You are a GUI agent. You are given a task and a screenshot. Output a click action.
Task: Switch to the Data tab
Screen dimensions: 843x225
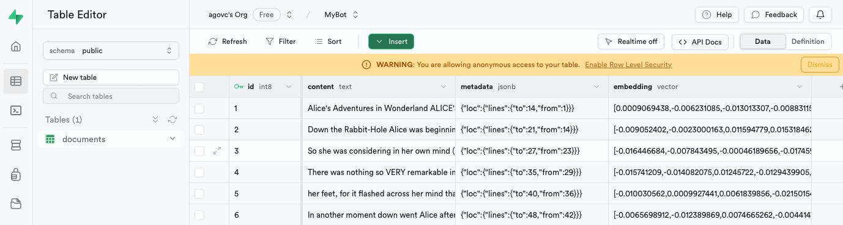click(x=763, y=41)
